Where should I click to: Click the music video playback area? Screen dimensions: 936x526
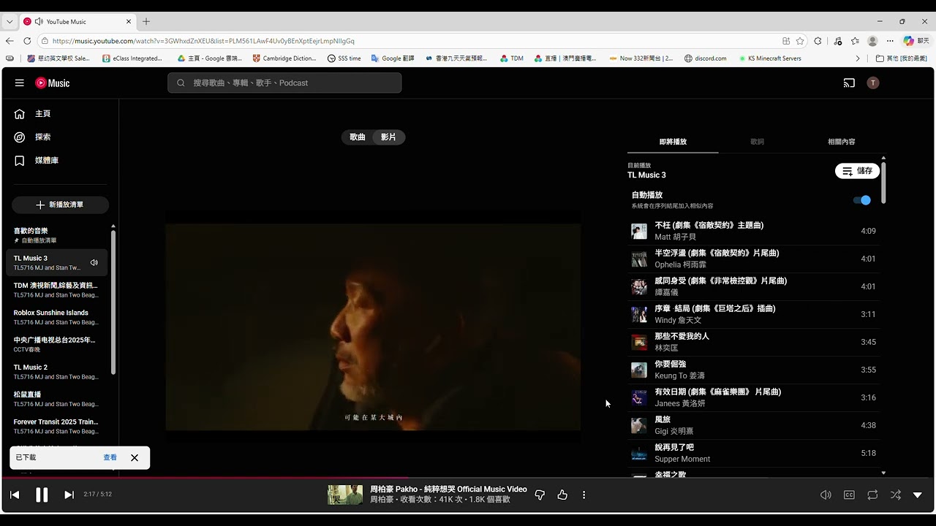click(373, 327)
